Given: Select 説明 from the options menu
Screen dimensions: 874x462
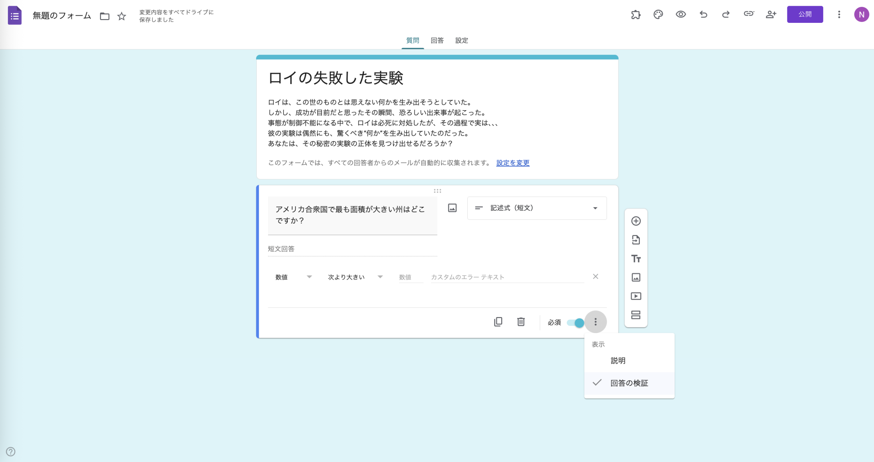Looking at the screenshot, I should point(618,360).
